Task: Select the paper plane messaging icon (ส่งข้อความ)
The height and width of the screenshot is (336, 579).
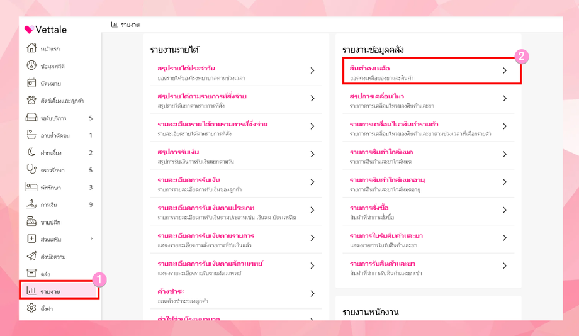Action: pos(31,257)
